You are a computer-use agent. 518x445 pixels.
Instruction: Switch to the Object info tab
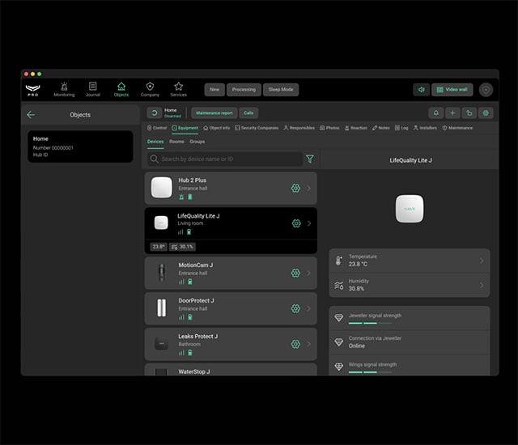(x=216, y=128)
